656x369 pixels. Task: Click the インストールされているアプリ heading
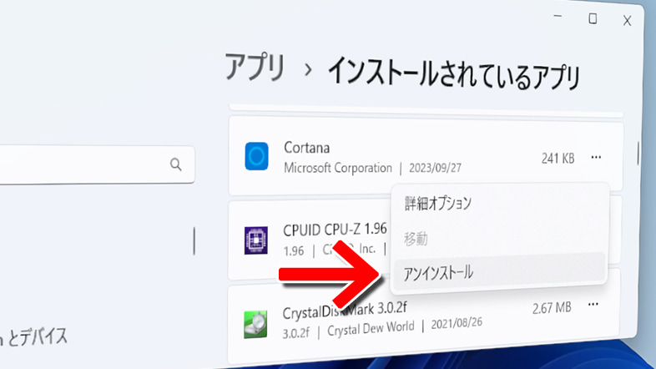pos(454,74)
